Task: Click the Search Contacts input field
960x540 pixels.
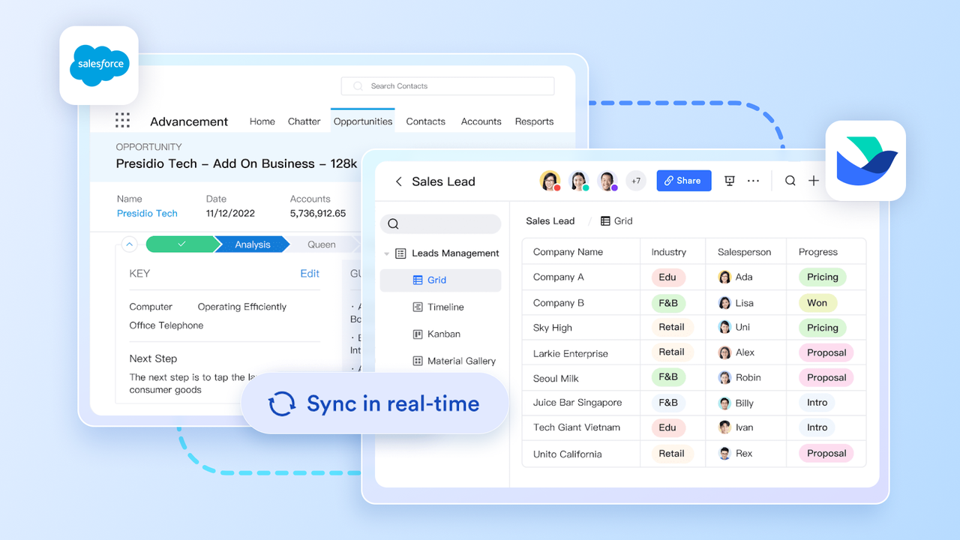Action: coord(448,86)
